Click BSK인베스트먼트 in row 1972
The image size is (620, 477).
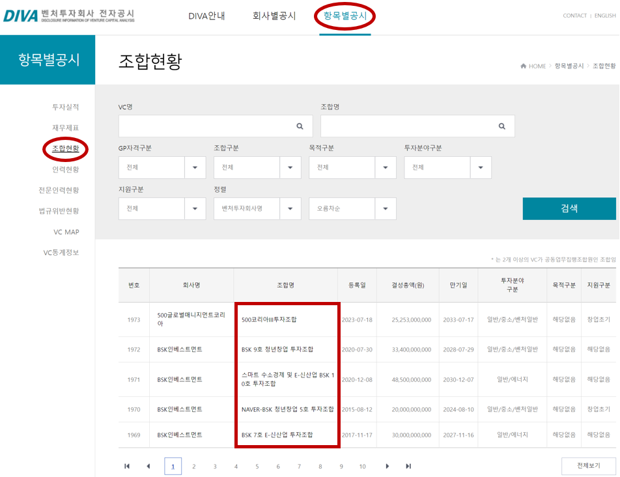(180, 349)
